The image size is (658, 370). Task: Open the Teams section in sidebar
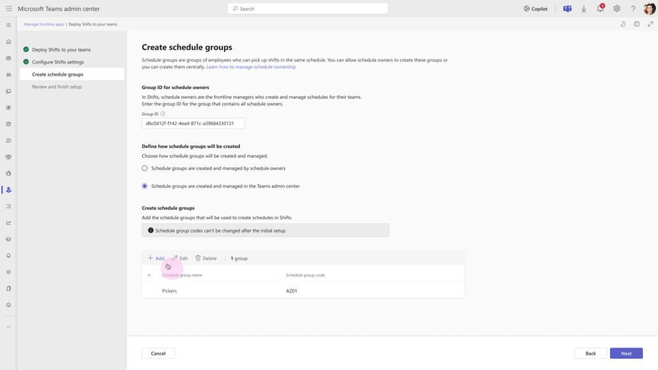(x=9, y=59)
